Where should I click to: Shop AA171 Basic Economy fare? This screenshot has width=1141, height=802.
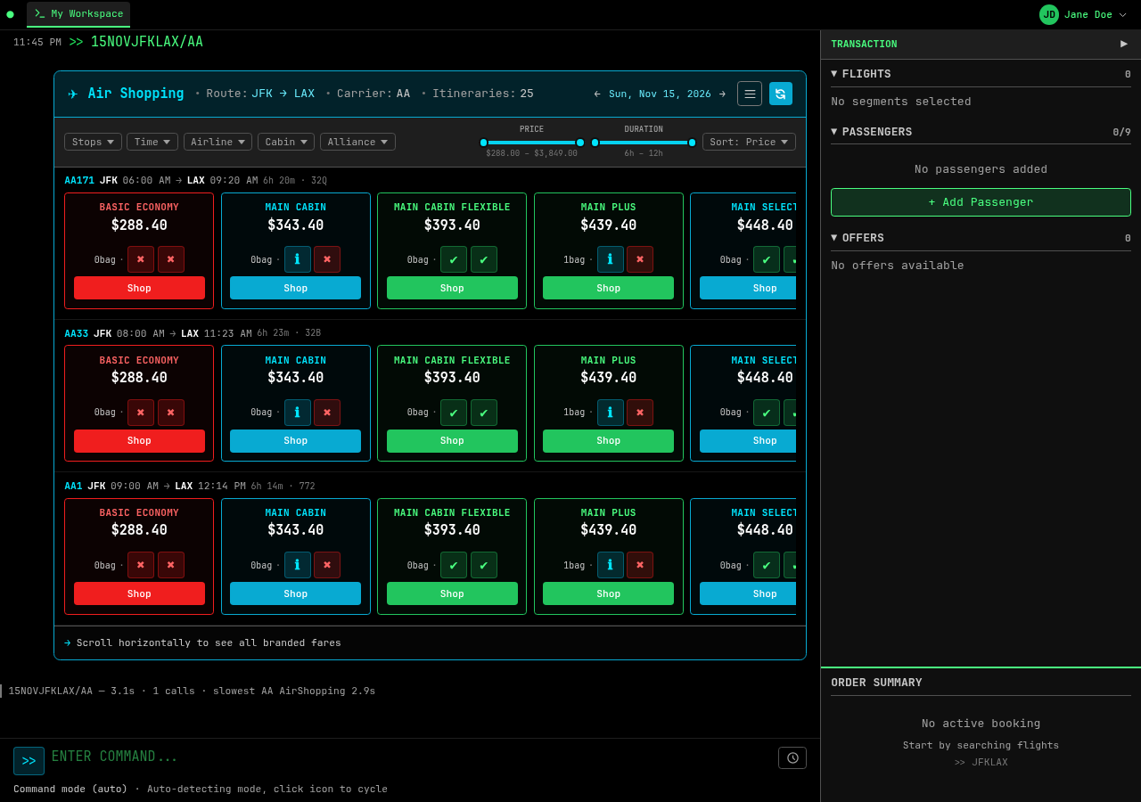point(139,288)
